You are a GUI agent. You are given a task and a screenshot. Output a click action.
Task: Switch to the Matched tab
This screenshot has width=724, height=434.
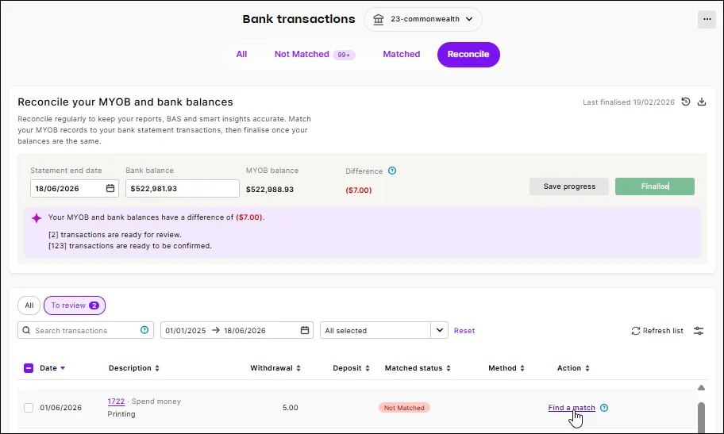pyautogui.click(x=401, y=54)
